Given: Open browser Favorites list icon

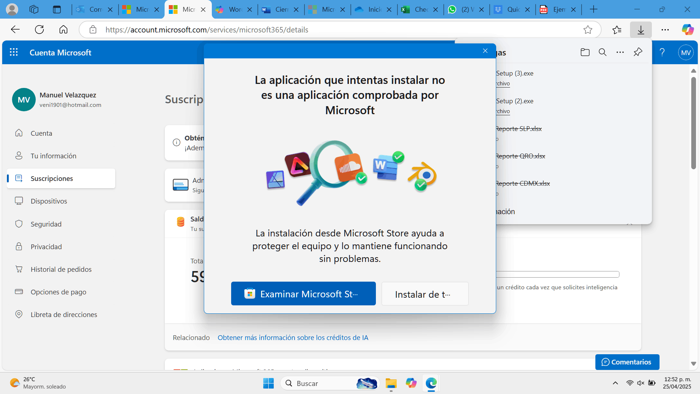Looking at the screenshot, I should (x=617, y=30).
